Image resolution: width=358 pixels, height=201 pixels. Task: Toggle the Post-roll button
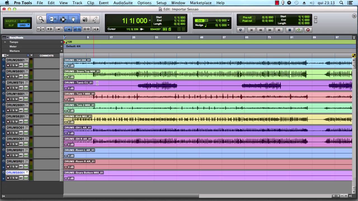pyautogui.click(x=247, y=21)
